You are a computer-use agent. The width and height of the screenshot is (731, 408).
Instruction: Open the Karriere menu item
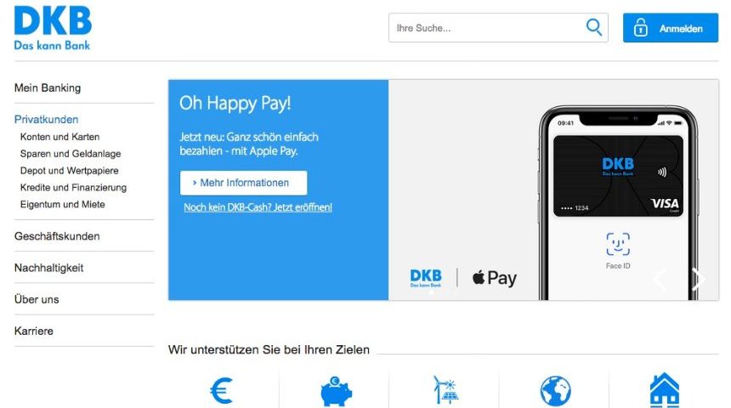pyautogui.click(x=33, y=331)
